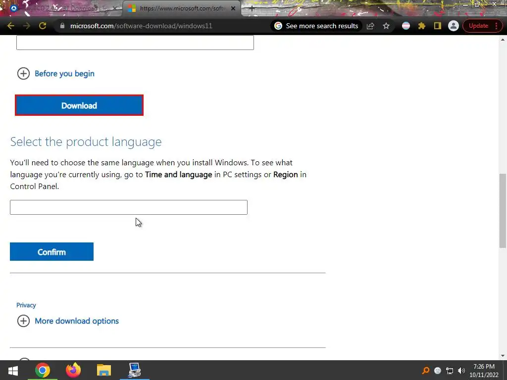
Task: Click the Confirm button
Action: (x=51, y=252)
